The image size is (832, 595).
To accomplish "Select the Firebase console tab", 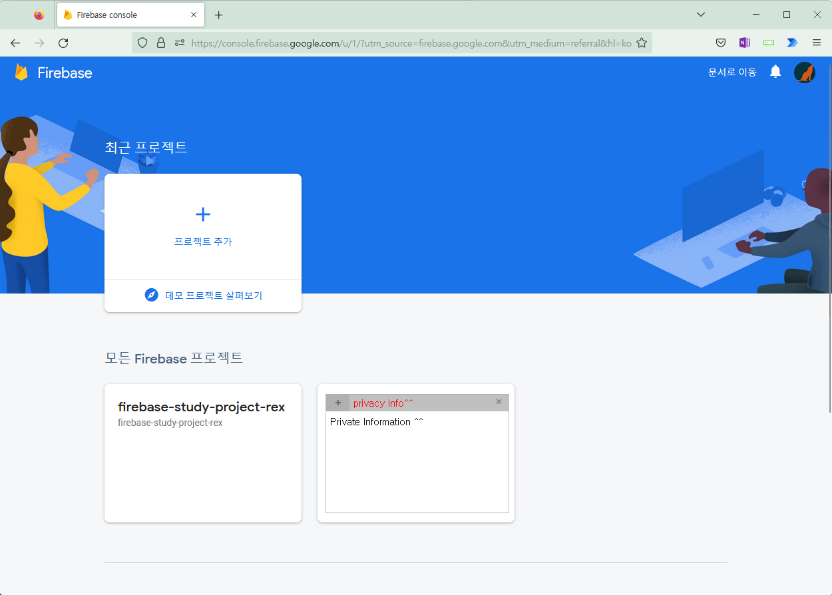I will [130, 15].
